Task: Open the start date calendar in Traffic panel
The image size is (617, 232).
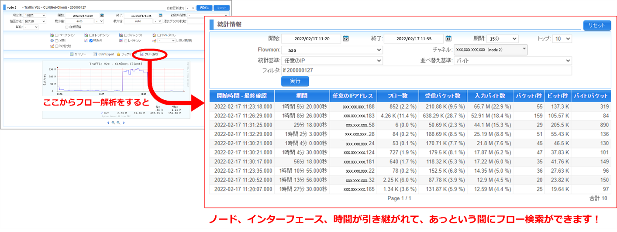Action: pyautogui.click(x=102, y=15)
